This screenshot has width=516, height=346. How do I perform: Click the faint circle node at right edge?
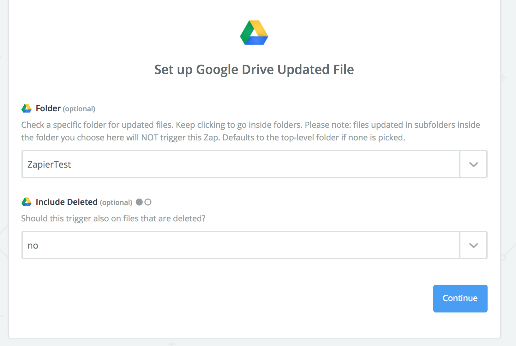coord(503,257)
